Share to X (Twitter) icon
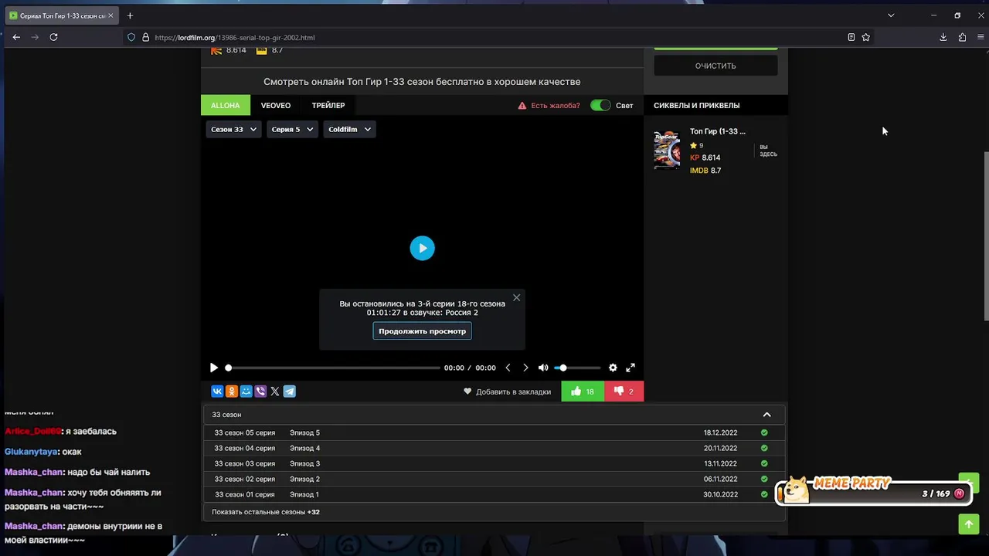Image resolution: width=989 pixels, height=556 pixels. [275, 392]
